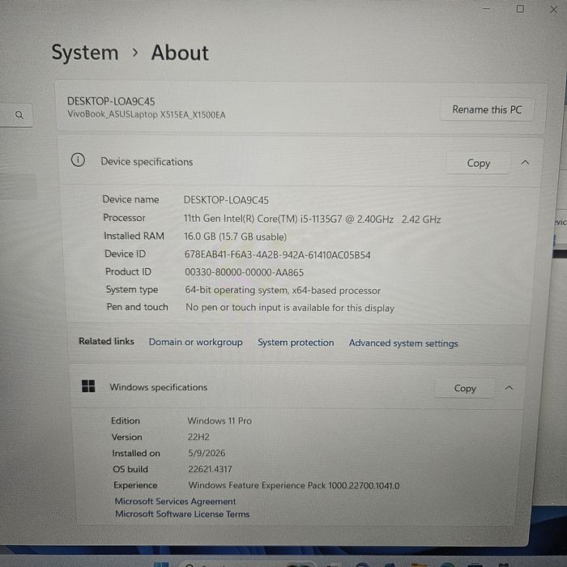The width and height of the screenshot is (567, 567).
Task: Click the Related links label
Action: coord(106,341)
